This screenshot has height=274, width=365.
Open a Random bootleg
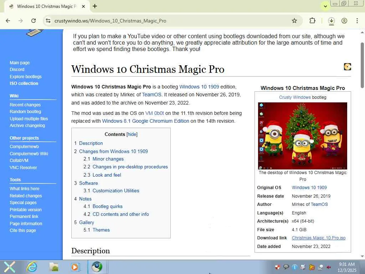[x=25, y=112]
